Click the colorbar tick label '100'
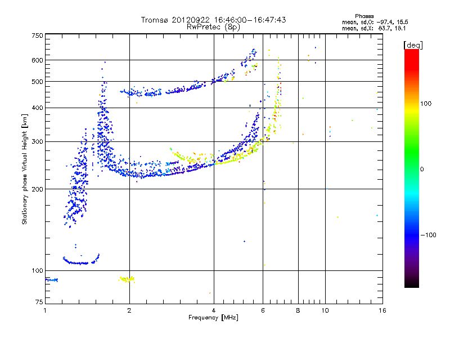This screenshot has width=450, height=338. coord(426,104)
